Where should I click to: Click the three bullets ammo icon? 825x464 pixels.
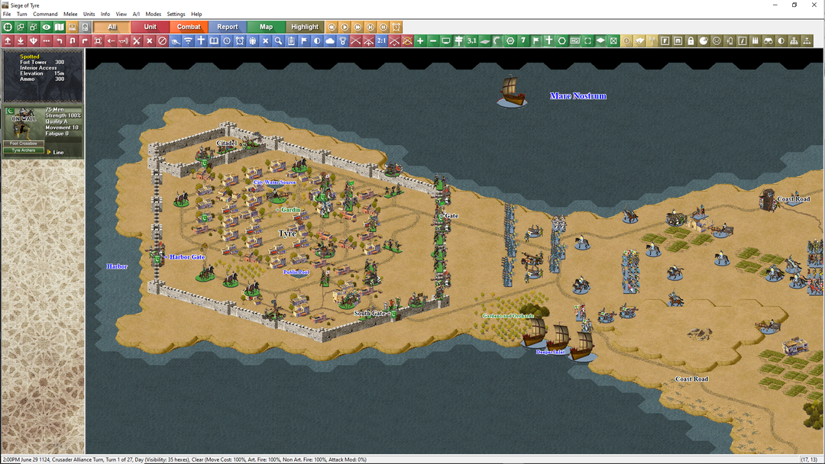pos(755,40)
